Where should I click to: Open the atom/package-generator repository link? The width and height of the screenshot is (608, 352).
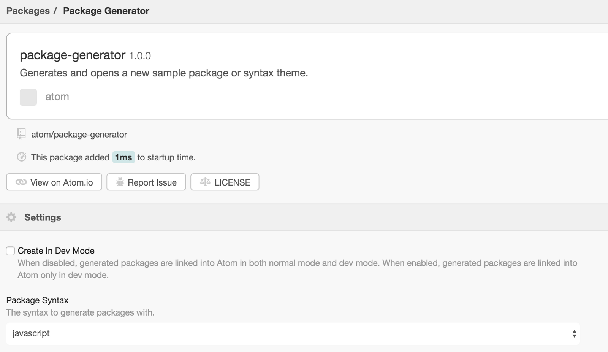point(79,135)
